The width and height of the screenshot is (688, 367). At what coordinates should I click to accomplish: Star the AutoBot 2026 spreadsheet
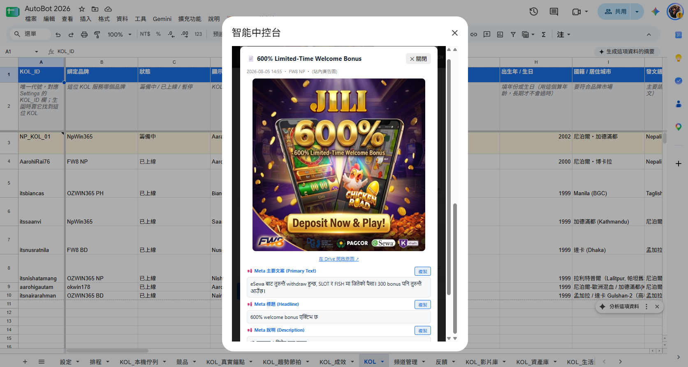[82, 9]
